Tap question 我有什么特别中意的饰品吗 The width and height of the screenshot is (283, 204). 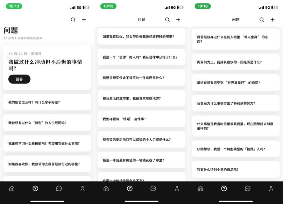click(236, 169)
